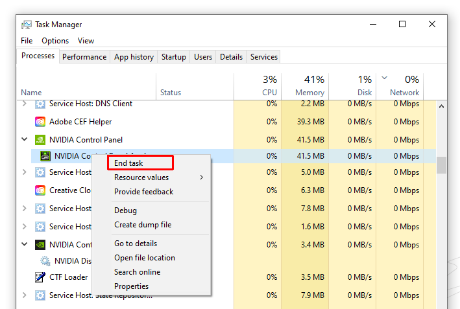Click the NVIDIA Display gear icon
Image resolution: width=460 pixels, height=309 pixels.
(x=45, y=260)
